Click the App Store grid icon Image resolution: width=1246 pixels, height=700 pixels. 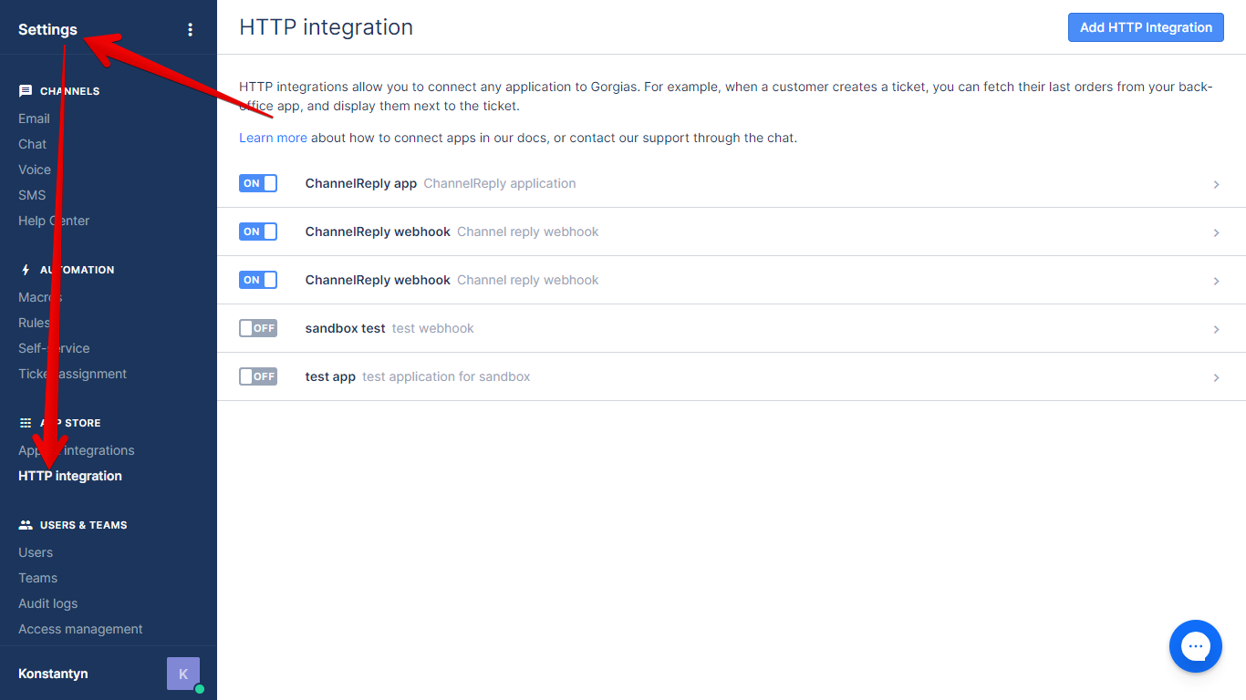click(24, 422)
